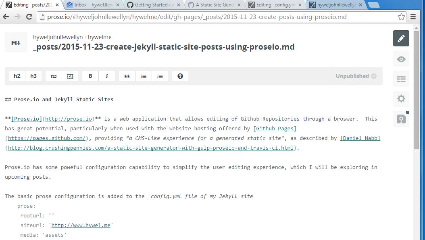The image size is (425, 240).
Task: Go forward in browser
Action: [x=17, y=17]
